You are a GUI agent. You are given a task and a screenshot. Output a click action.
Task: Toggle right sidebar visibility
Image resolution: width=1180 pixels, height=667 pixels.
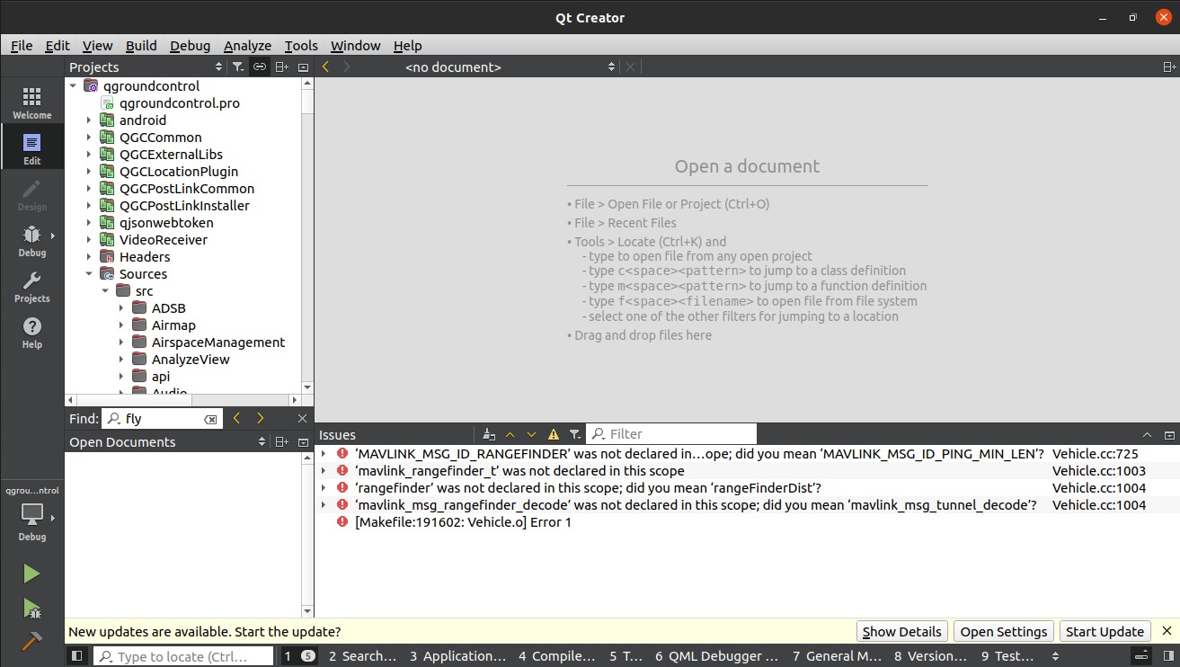click(x=1168, y=656)
